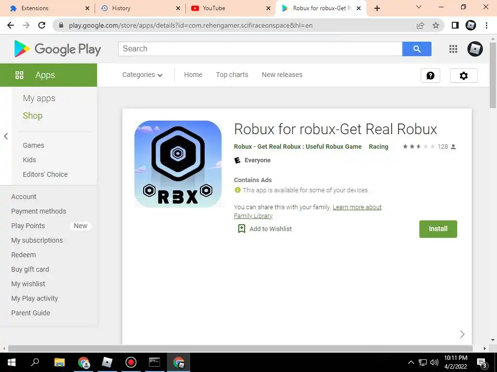Open Payment methods link
This screenshot has height=372, width=497.
(x=39, y=211)
